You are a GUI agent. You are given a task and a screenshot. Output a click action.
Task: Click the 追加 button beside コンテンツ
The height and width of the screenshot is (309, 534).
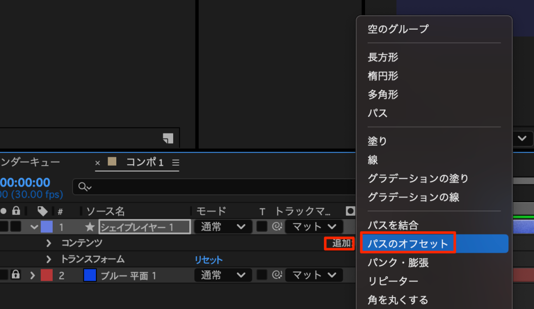341,243
